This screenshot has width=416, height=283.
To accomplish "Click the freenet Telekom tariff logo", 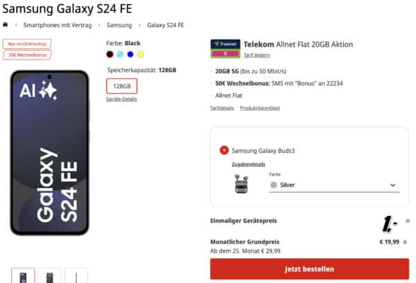I will point(225,48).
